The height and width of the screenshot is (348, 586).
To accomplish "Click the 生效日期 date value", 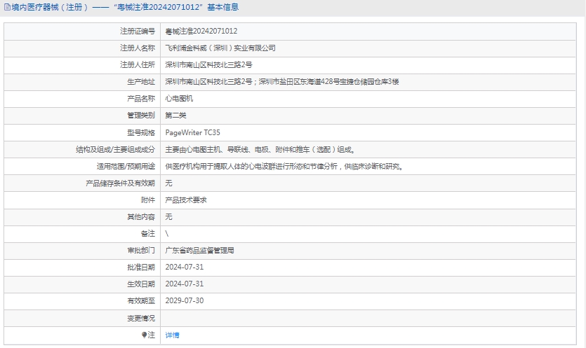I will pyautogui.click(x=184, y=284).
